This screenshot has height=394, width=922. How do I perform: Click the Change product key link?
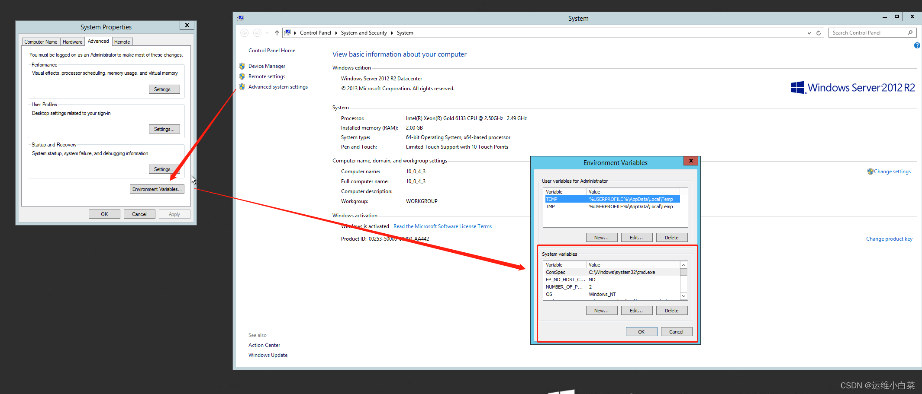tap(889, 239)
